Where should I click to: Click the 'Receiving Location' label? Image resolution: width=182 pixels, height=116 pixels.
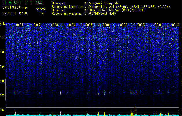pyautogui.click(x=67, y=7)
